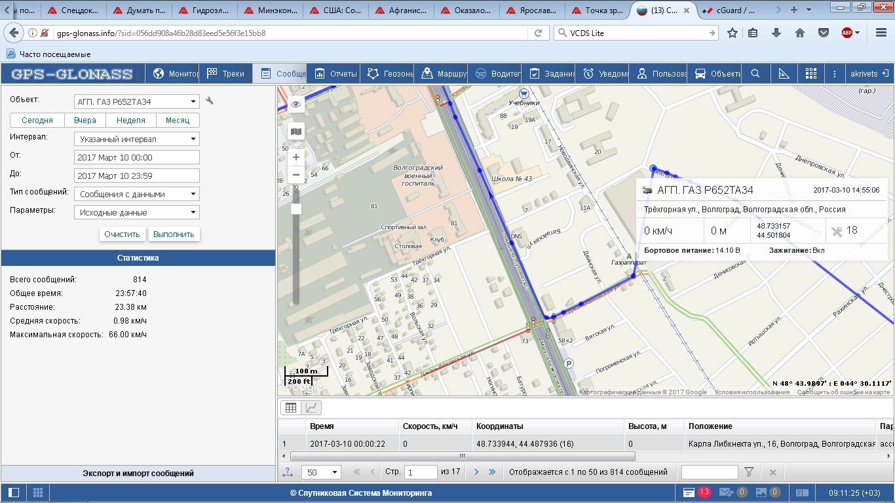Select the ruler measurement tool icon
This screenshot has width=895, height=503.
point(784,73)
